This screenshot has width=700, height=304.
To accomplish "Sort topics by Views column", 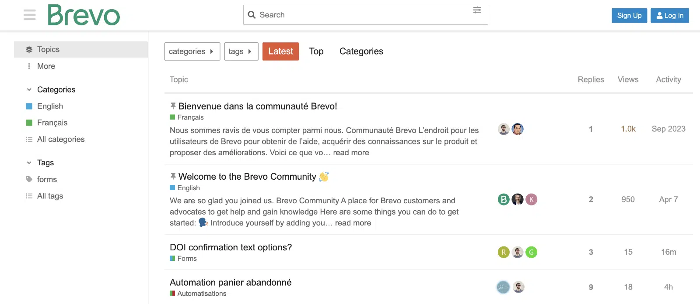I will [628, 79].
